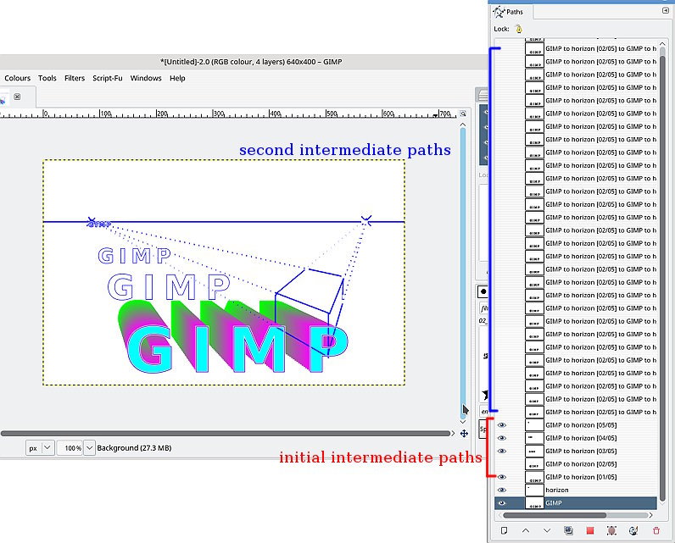
Task: Hide the horizon path eye icon
Action: (x=502, y=490)
